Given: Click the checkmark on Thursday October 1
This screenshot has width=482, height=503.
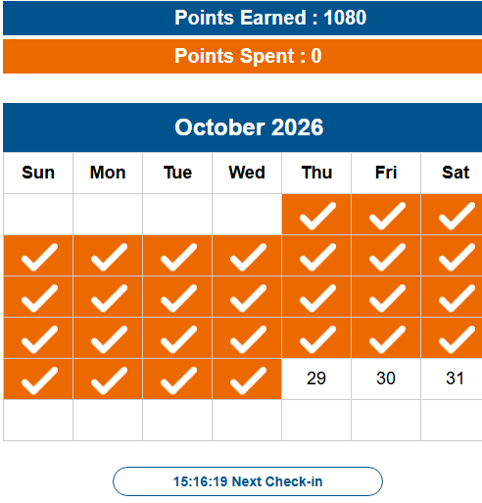Looking at the screenshot, I should [x=317, y=216].
